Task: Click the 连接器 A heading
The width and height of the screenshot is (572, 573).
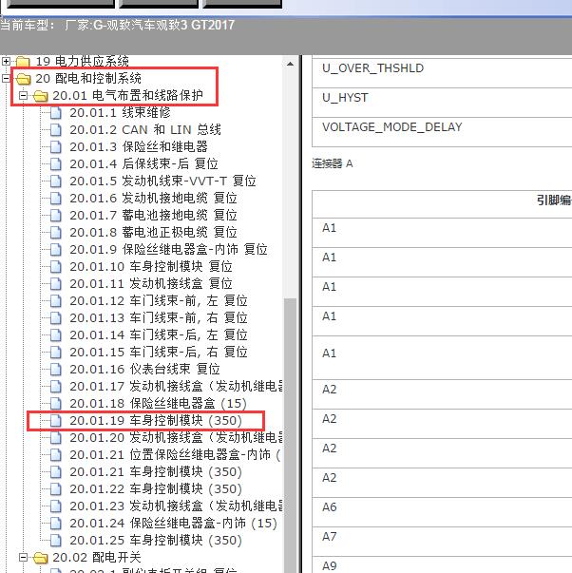Action: click(x=333, y=163)
